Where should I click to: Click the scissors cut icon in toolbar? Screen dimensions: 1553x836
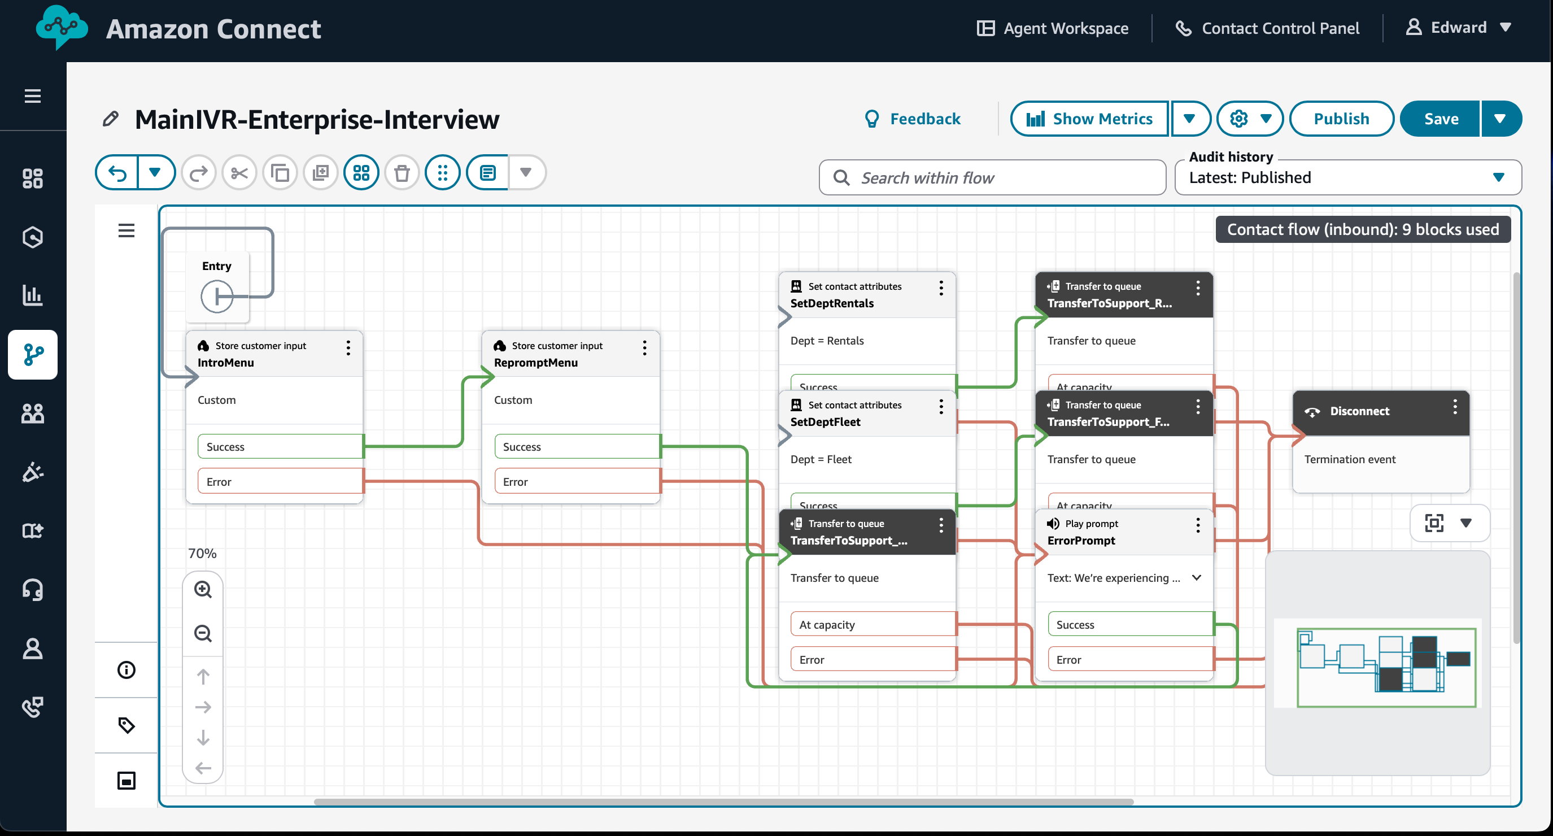[239, 173]
